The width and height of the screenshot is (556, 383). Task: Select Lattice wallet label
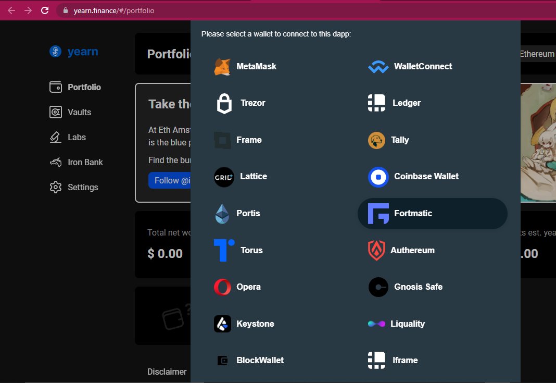pos(254,177)
